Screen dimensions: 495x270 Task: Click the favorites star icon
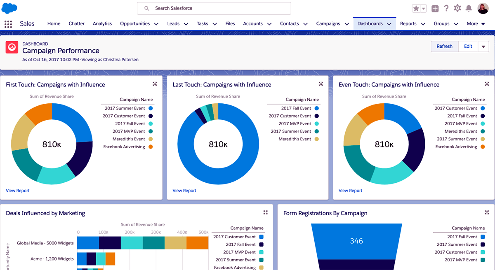pos(416,9)
